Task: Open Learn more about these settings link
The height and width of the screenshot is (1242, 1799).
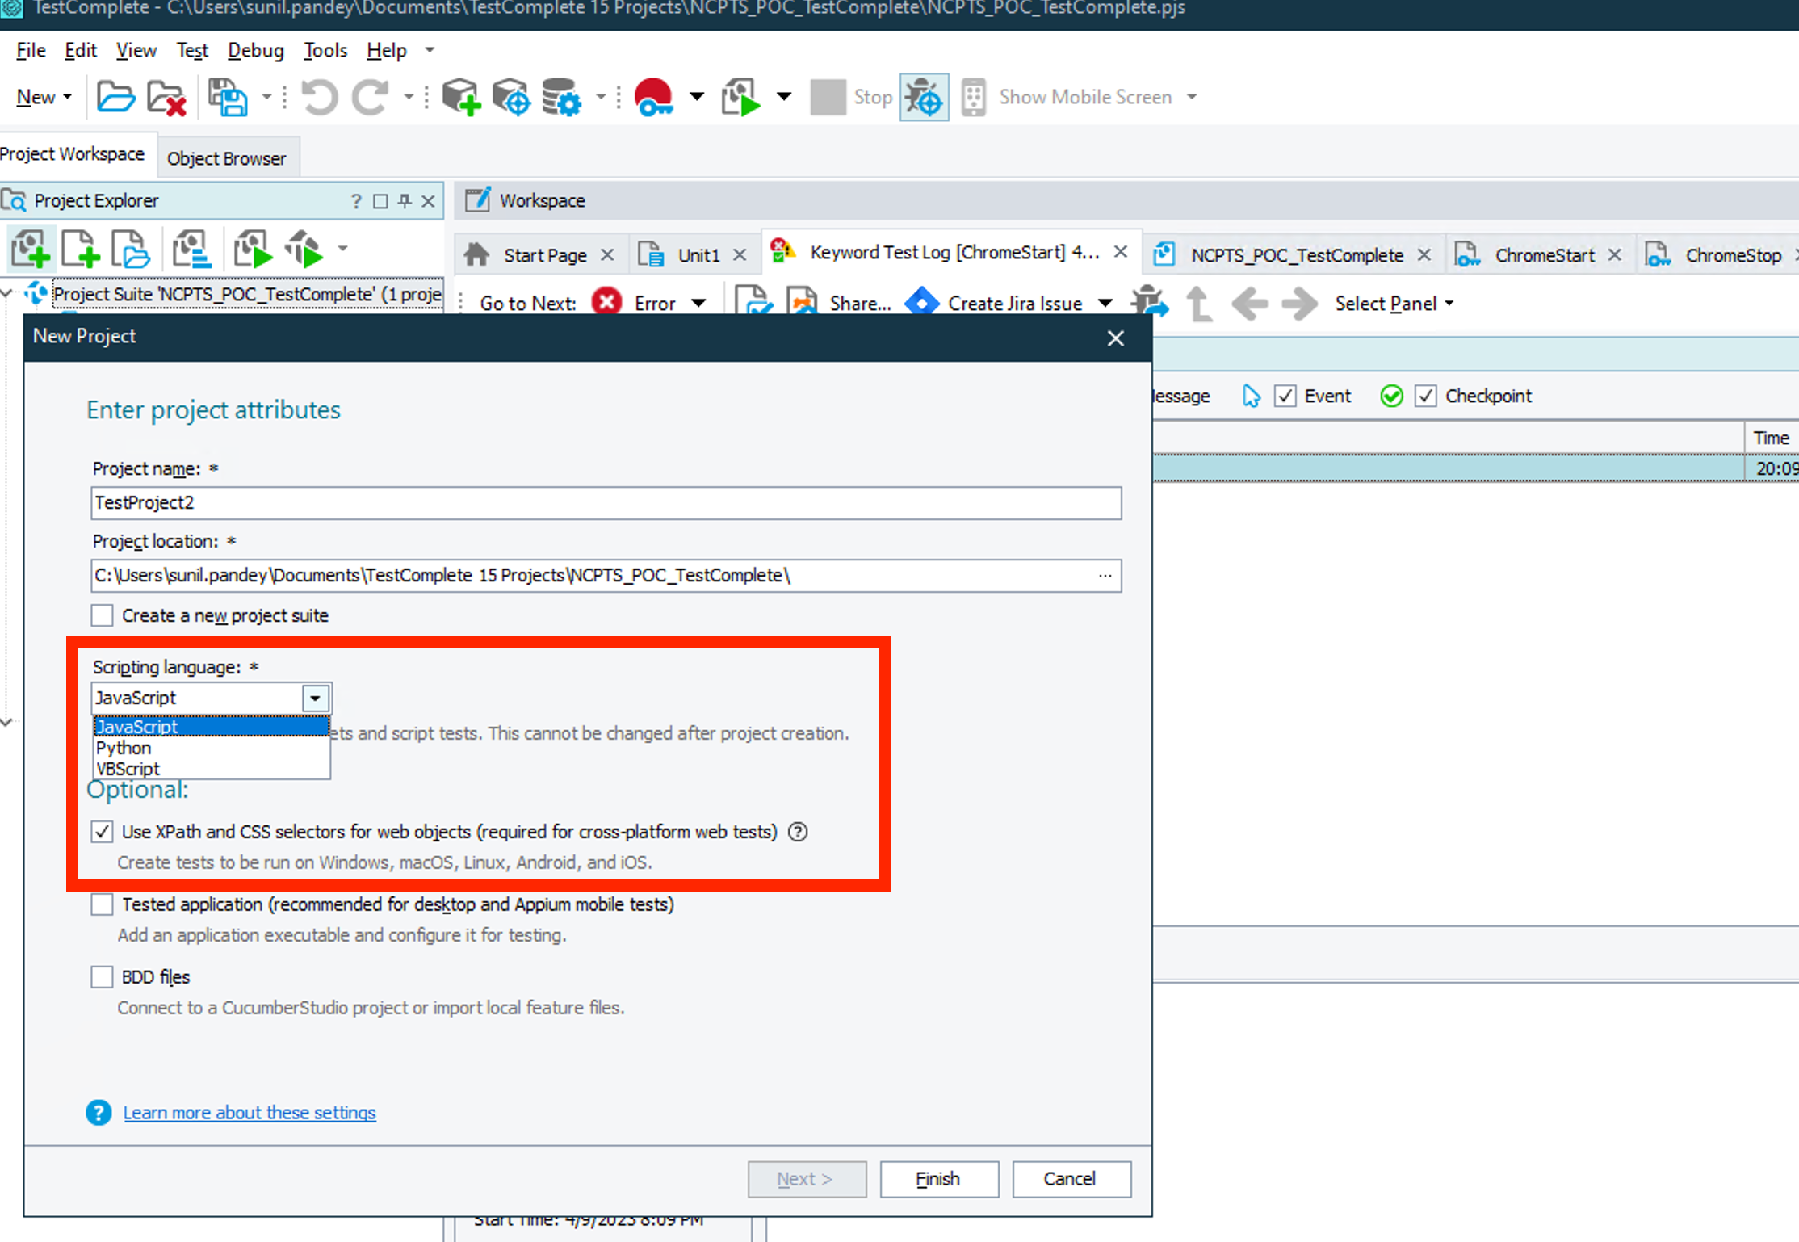Action: 249,1113
